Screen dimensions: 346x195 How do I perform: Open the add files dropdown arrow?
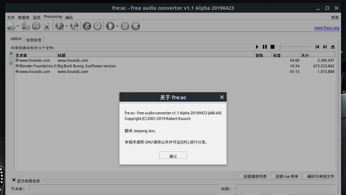(x=18, y=26)
